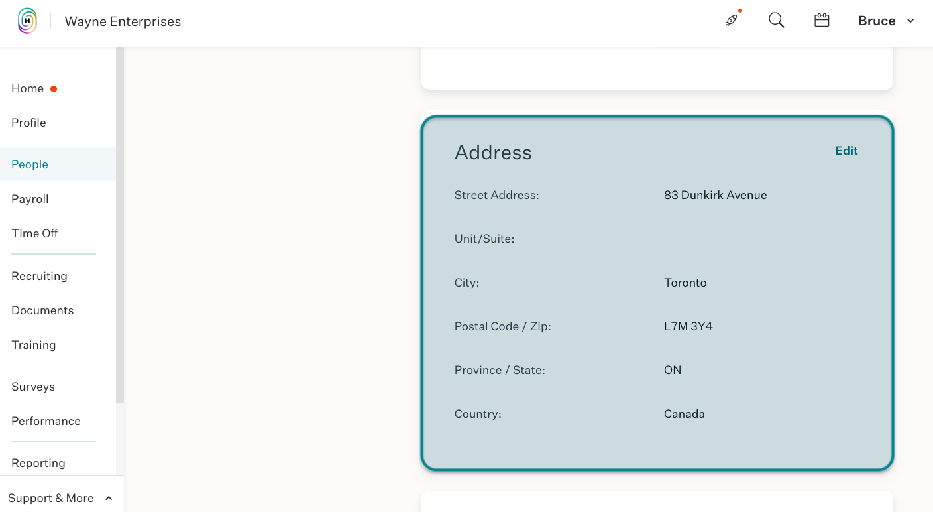Open Reporting in sidebar
Viewport: 933px width, 512px height.
click(x=38, y=463)
